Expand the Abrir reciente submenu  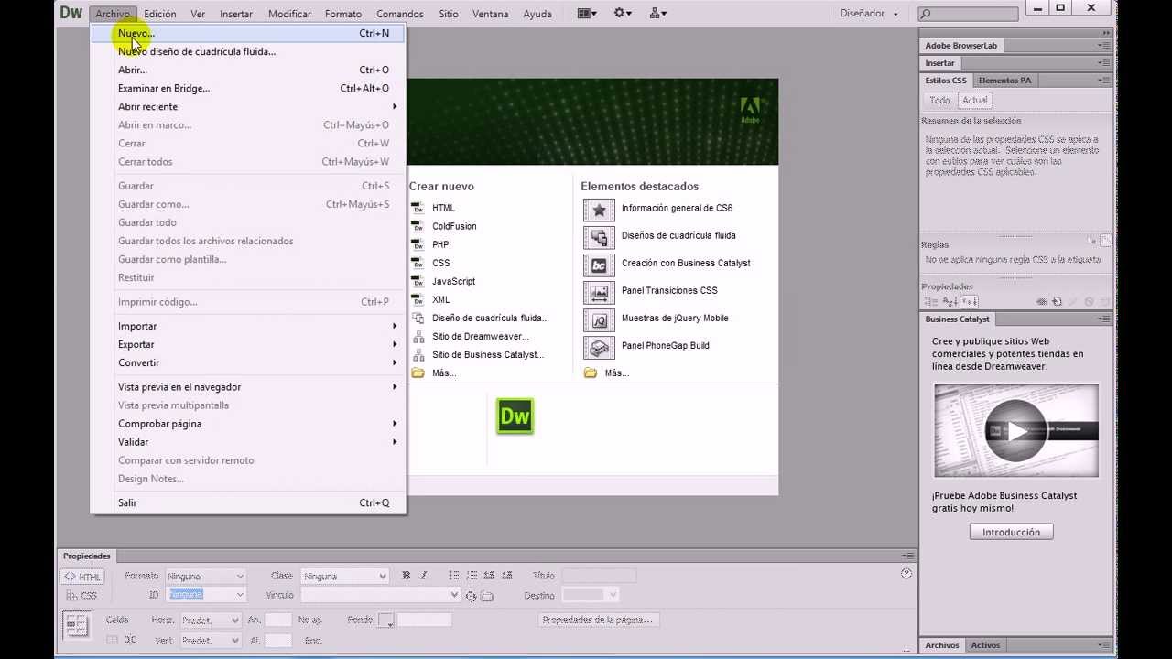pos(247,106)
